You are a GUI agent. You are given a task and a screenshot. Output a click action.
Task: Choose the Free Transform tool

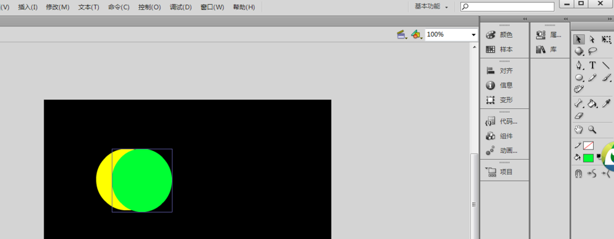[606, 39]
